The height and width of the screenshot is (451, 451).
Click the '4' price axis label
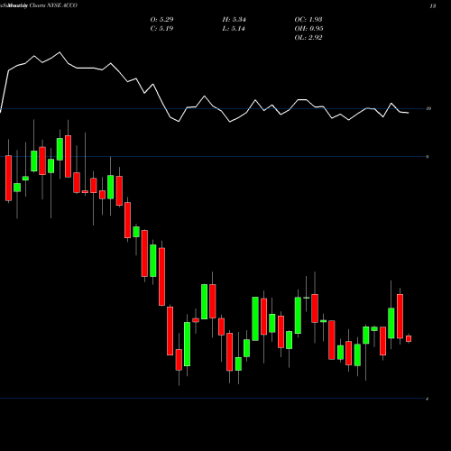coord(428,399)
